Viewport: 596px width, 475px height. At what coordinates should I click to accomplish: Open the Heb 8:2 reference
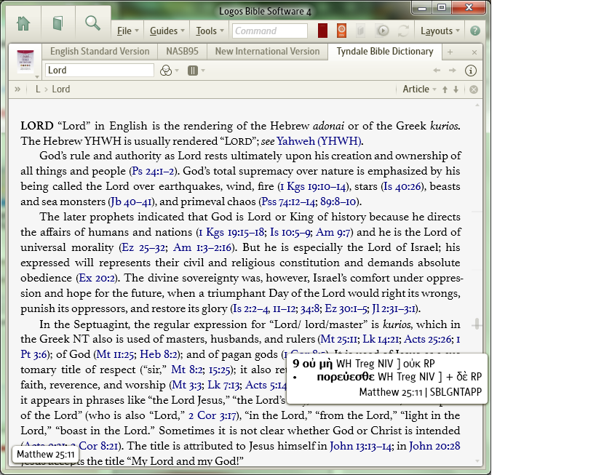click(159, 354)
